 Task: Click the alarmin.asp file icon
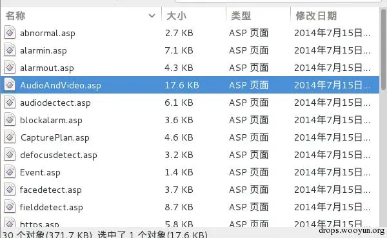pyautogui.click(x=10, y=50)
